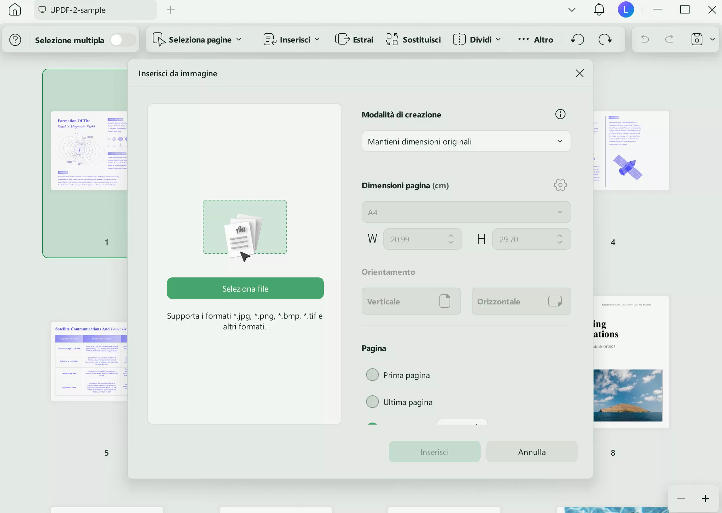Click the Annulla button
The width and height of the screenshot is (722, 513).
[532, 452]
